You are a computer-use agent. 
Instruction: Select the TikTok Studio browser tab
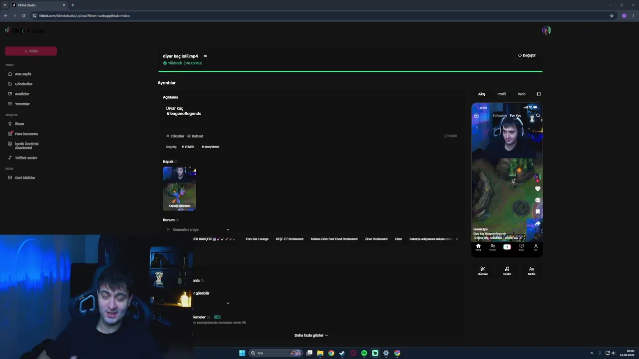(x=39, y=5)
